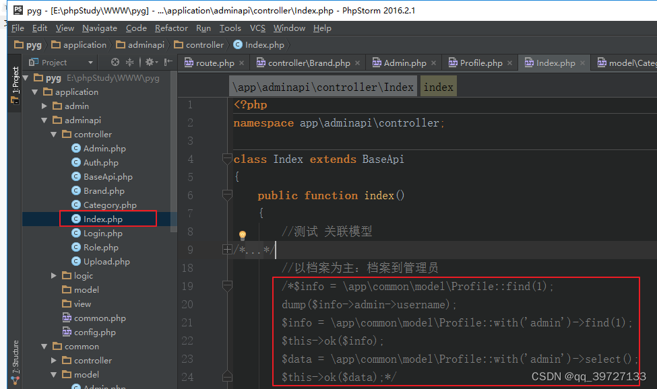Collapse the application folder
657x389 pixels.
tap(35, 92)
